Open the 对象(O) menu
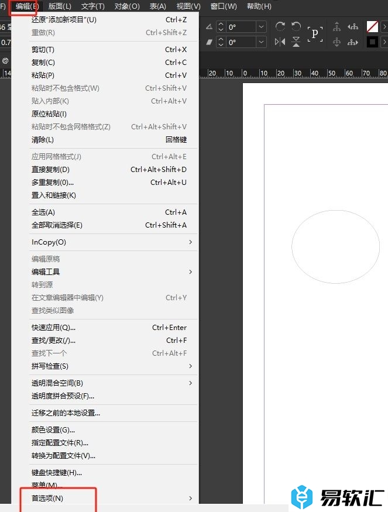Image resolution: width=388 pixels, height=512 pixels. pos(127,6)
